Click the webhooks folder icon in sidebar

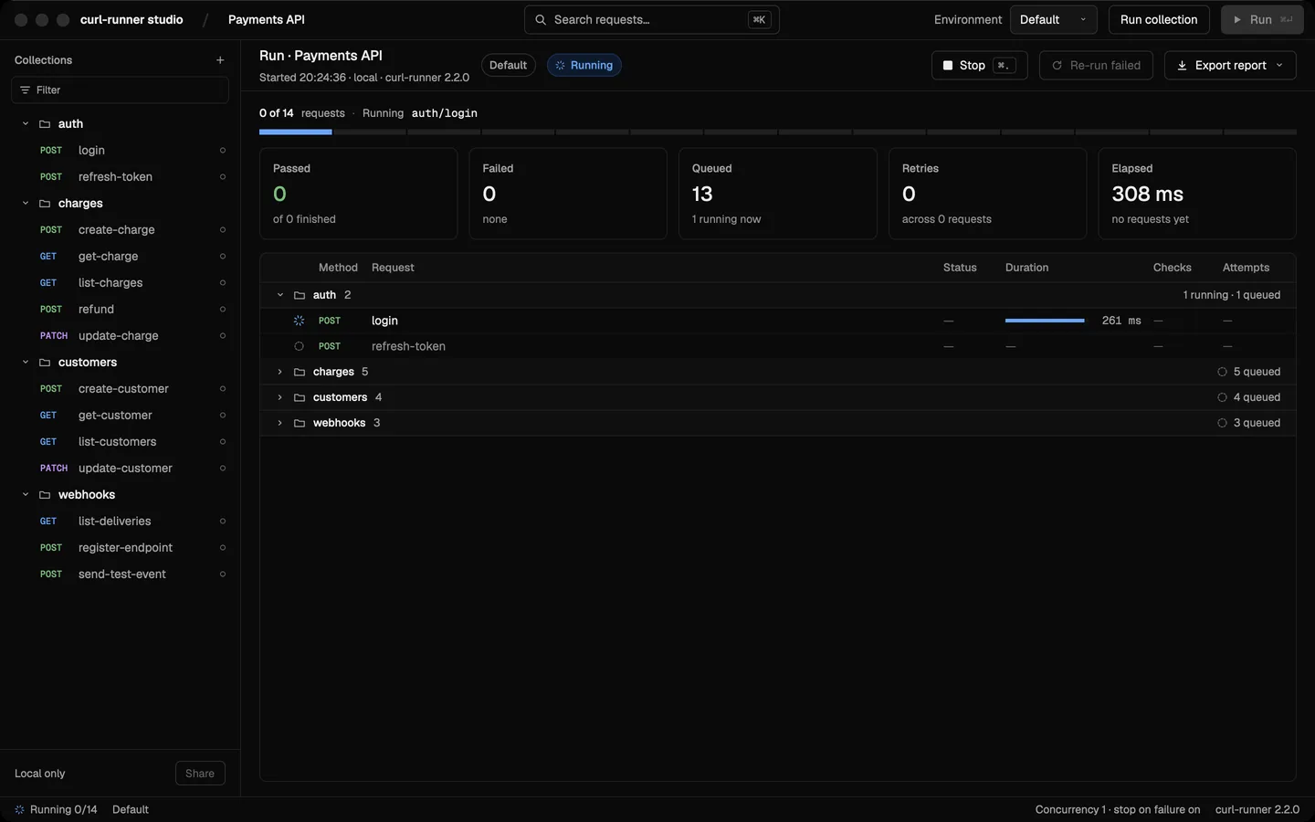point(45,495)
